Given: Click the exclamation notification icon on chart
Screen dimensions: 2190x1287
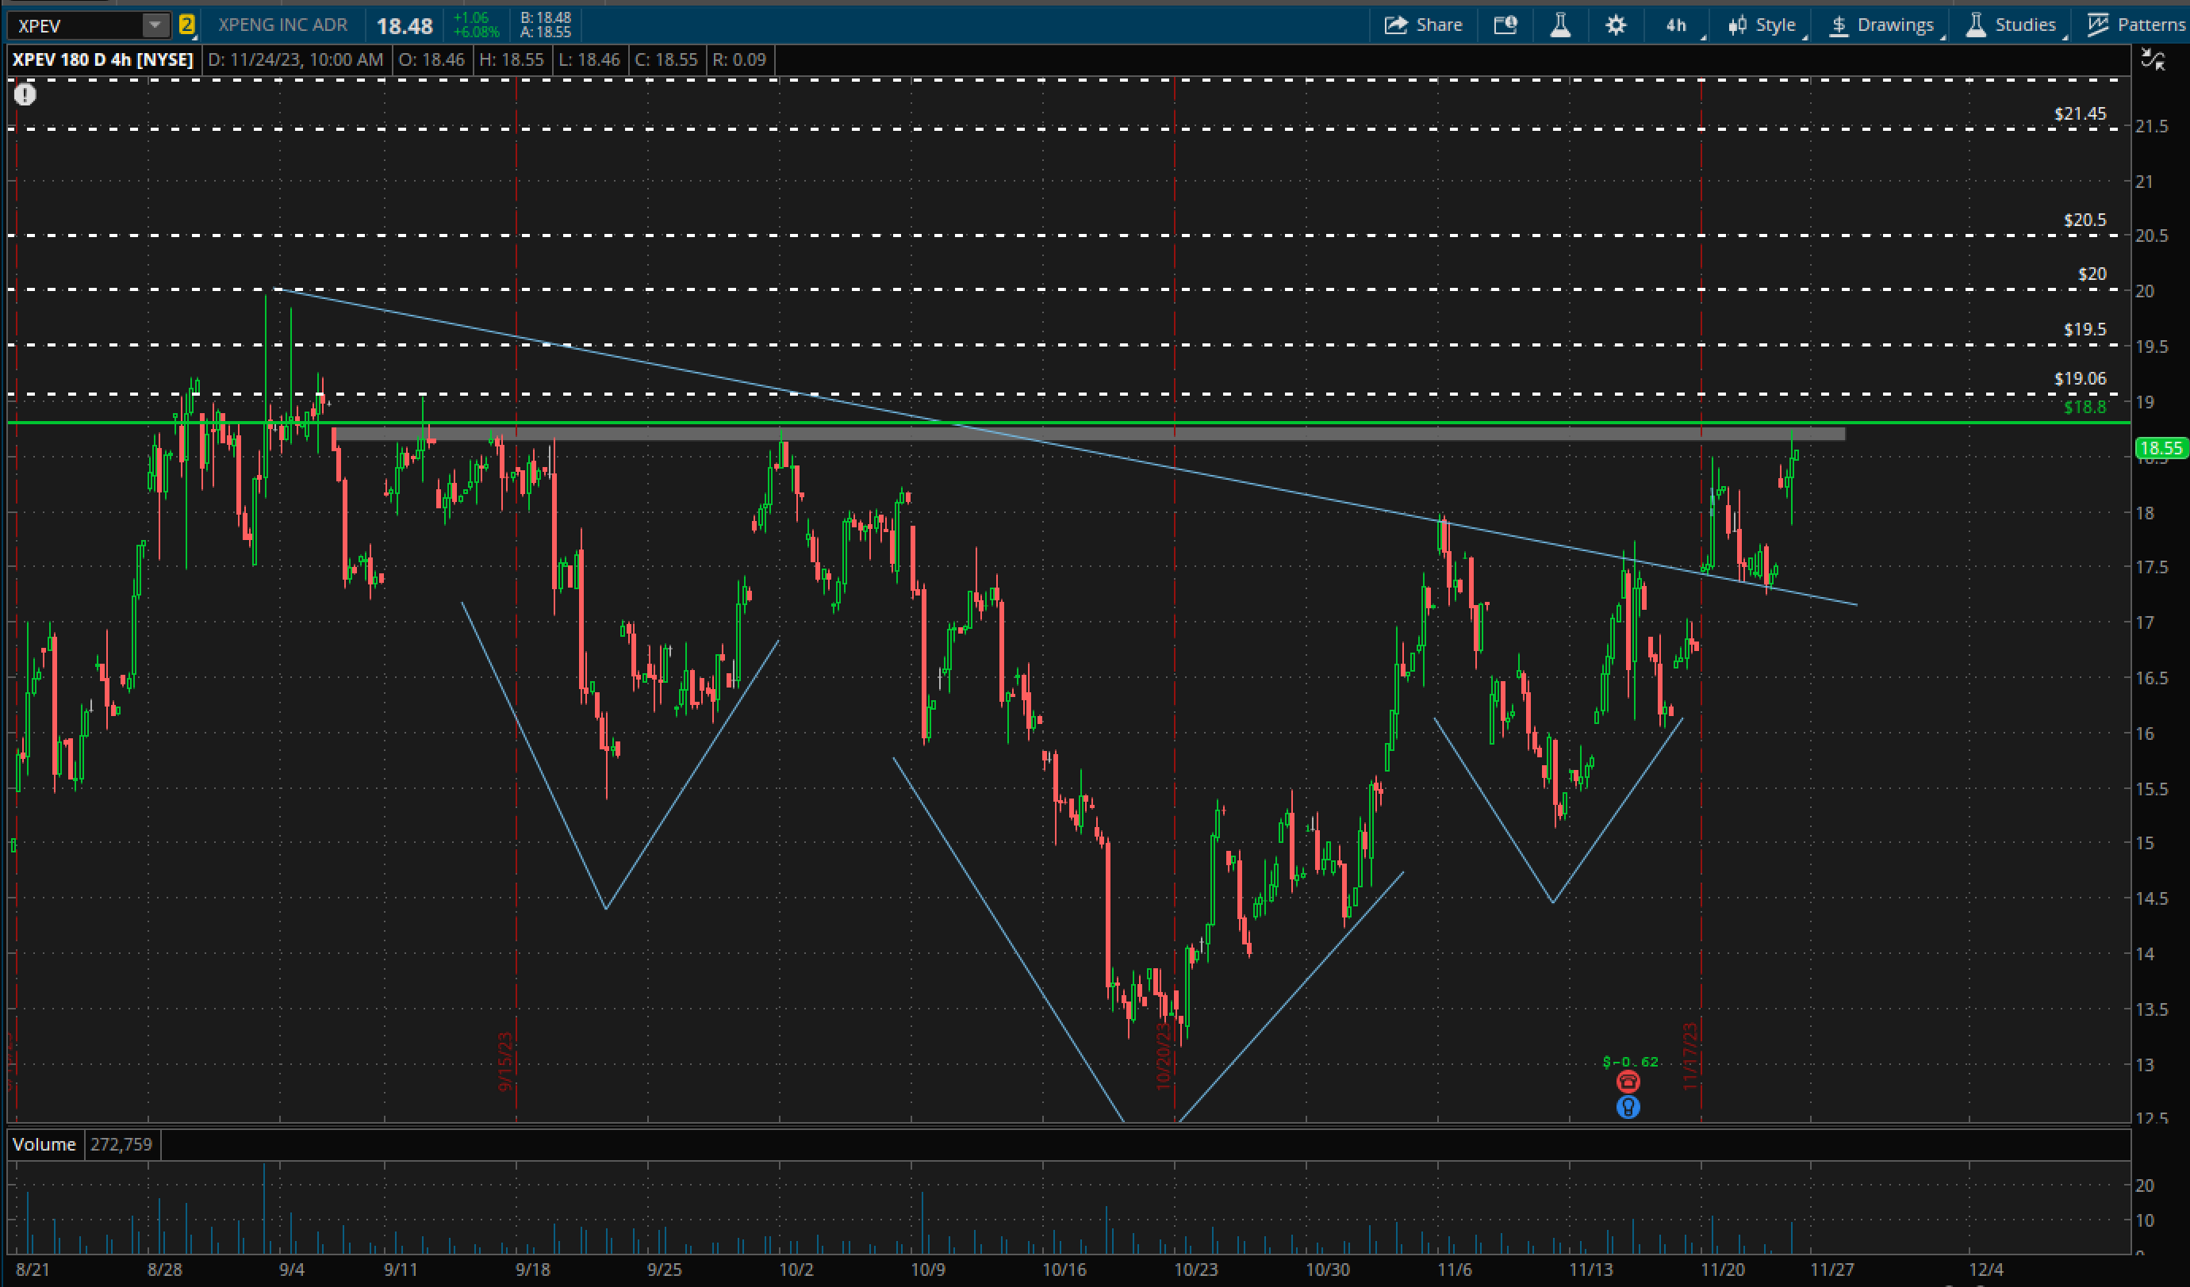Looking at the screenshot, I should tap(25, 94).
